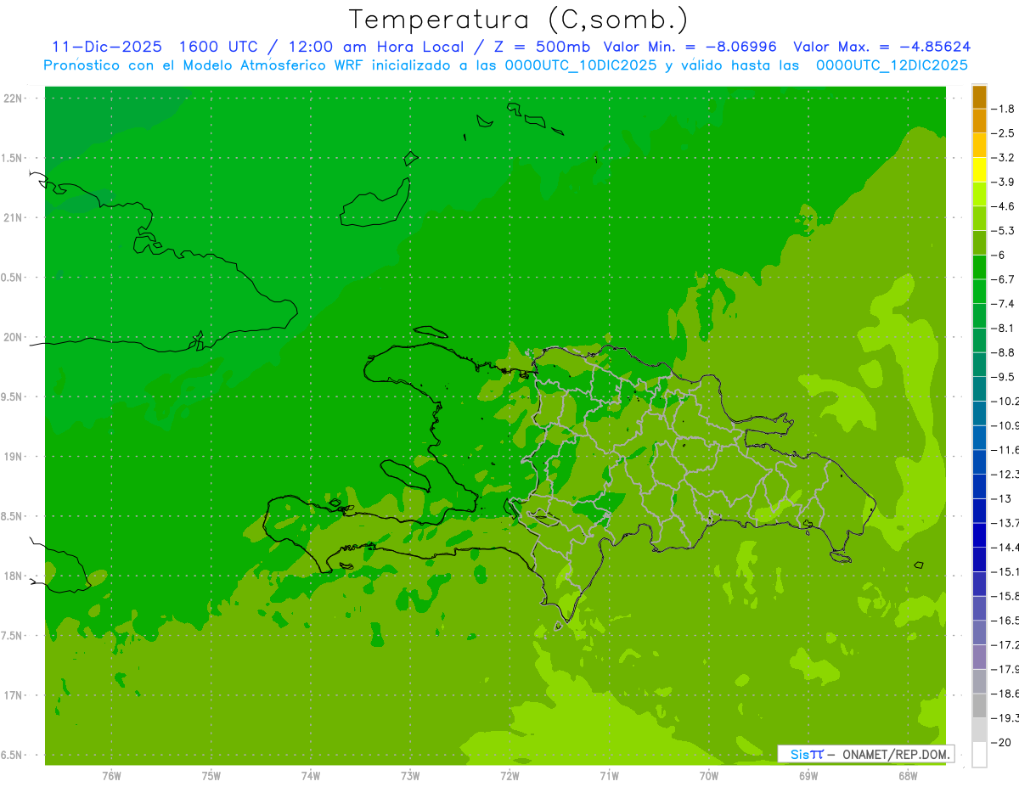The image size is (1019, 787).
Task: Click the dark orange swatch atop the colorbar
Action: tap(979, 96)
